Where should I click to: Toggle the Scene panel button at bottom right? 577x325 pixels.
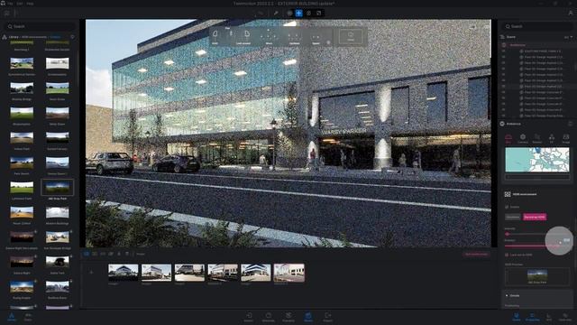[517, 317]
